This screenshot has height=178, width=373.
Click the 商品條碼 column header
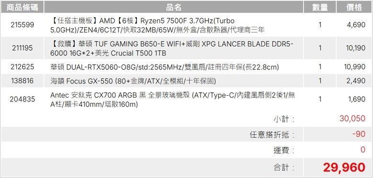[22, 7]
